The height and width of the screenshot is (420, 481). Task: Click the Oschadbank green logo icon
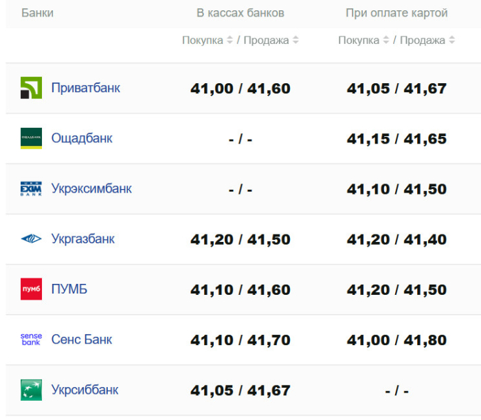[31, 138]
